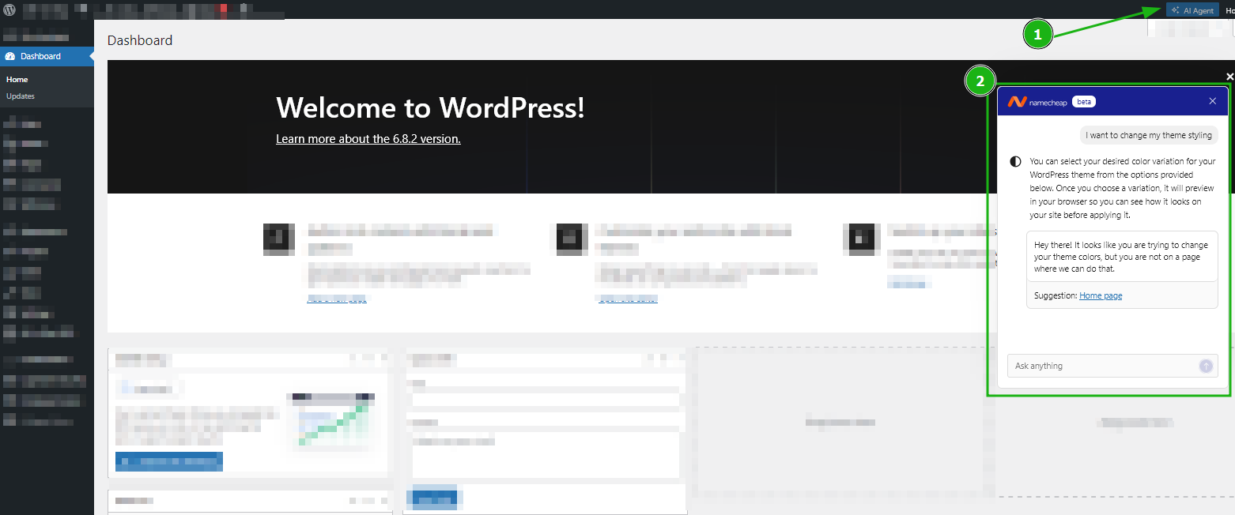1235x515 pixels.
Task: Open Updates in the Dashboard submenu
Action: point(21,96)
